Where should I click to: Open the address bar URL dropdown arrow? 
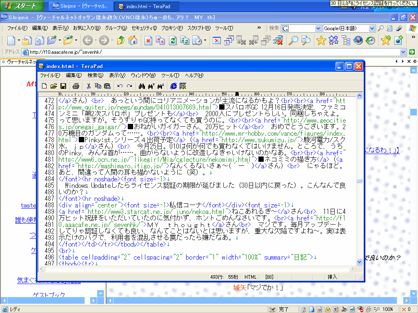click(x=403, y=52)
